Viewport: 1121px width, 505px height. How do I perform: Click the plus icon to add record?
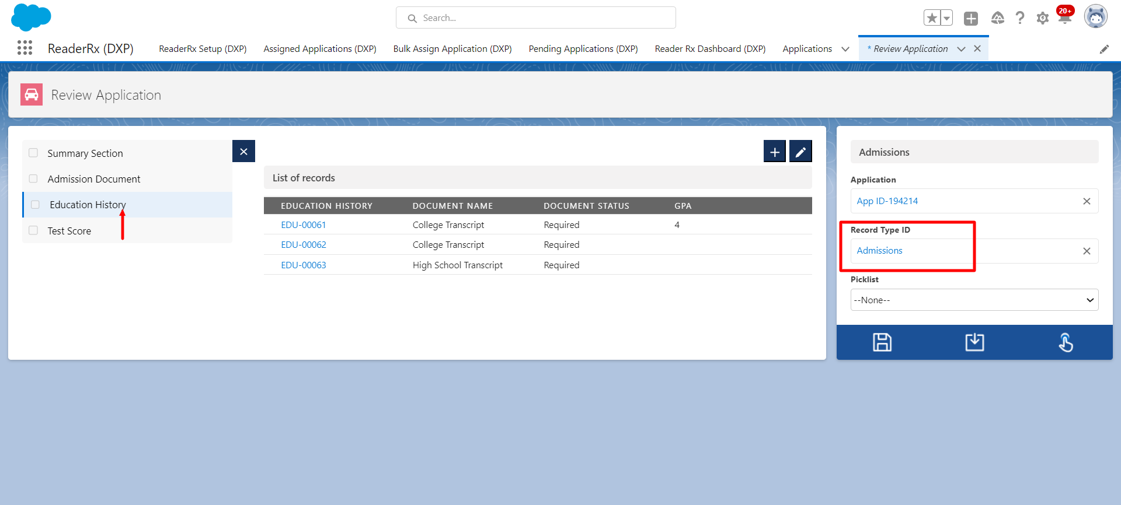tap(774, 152)
